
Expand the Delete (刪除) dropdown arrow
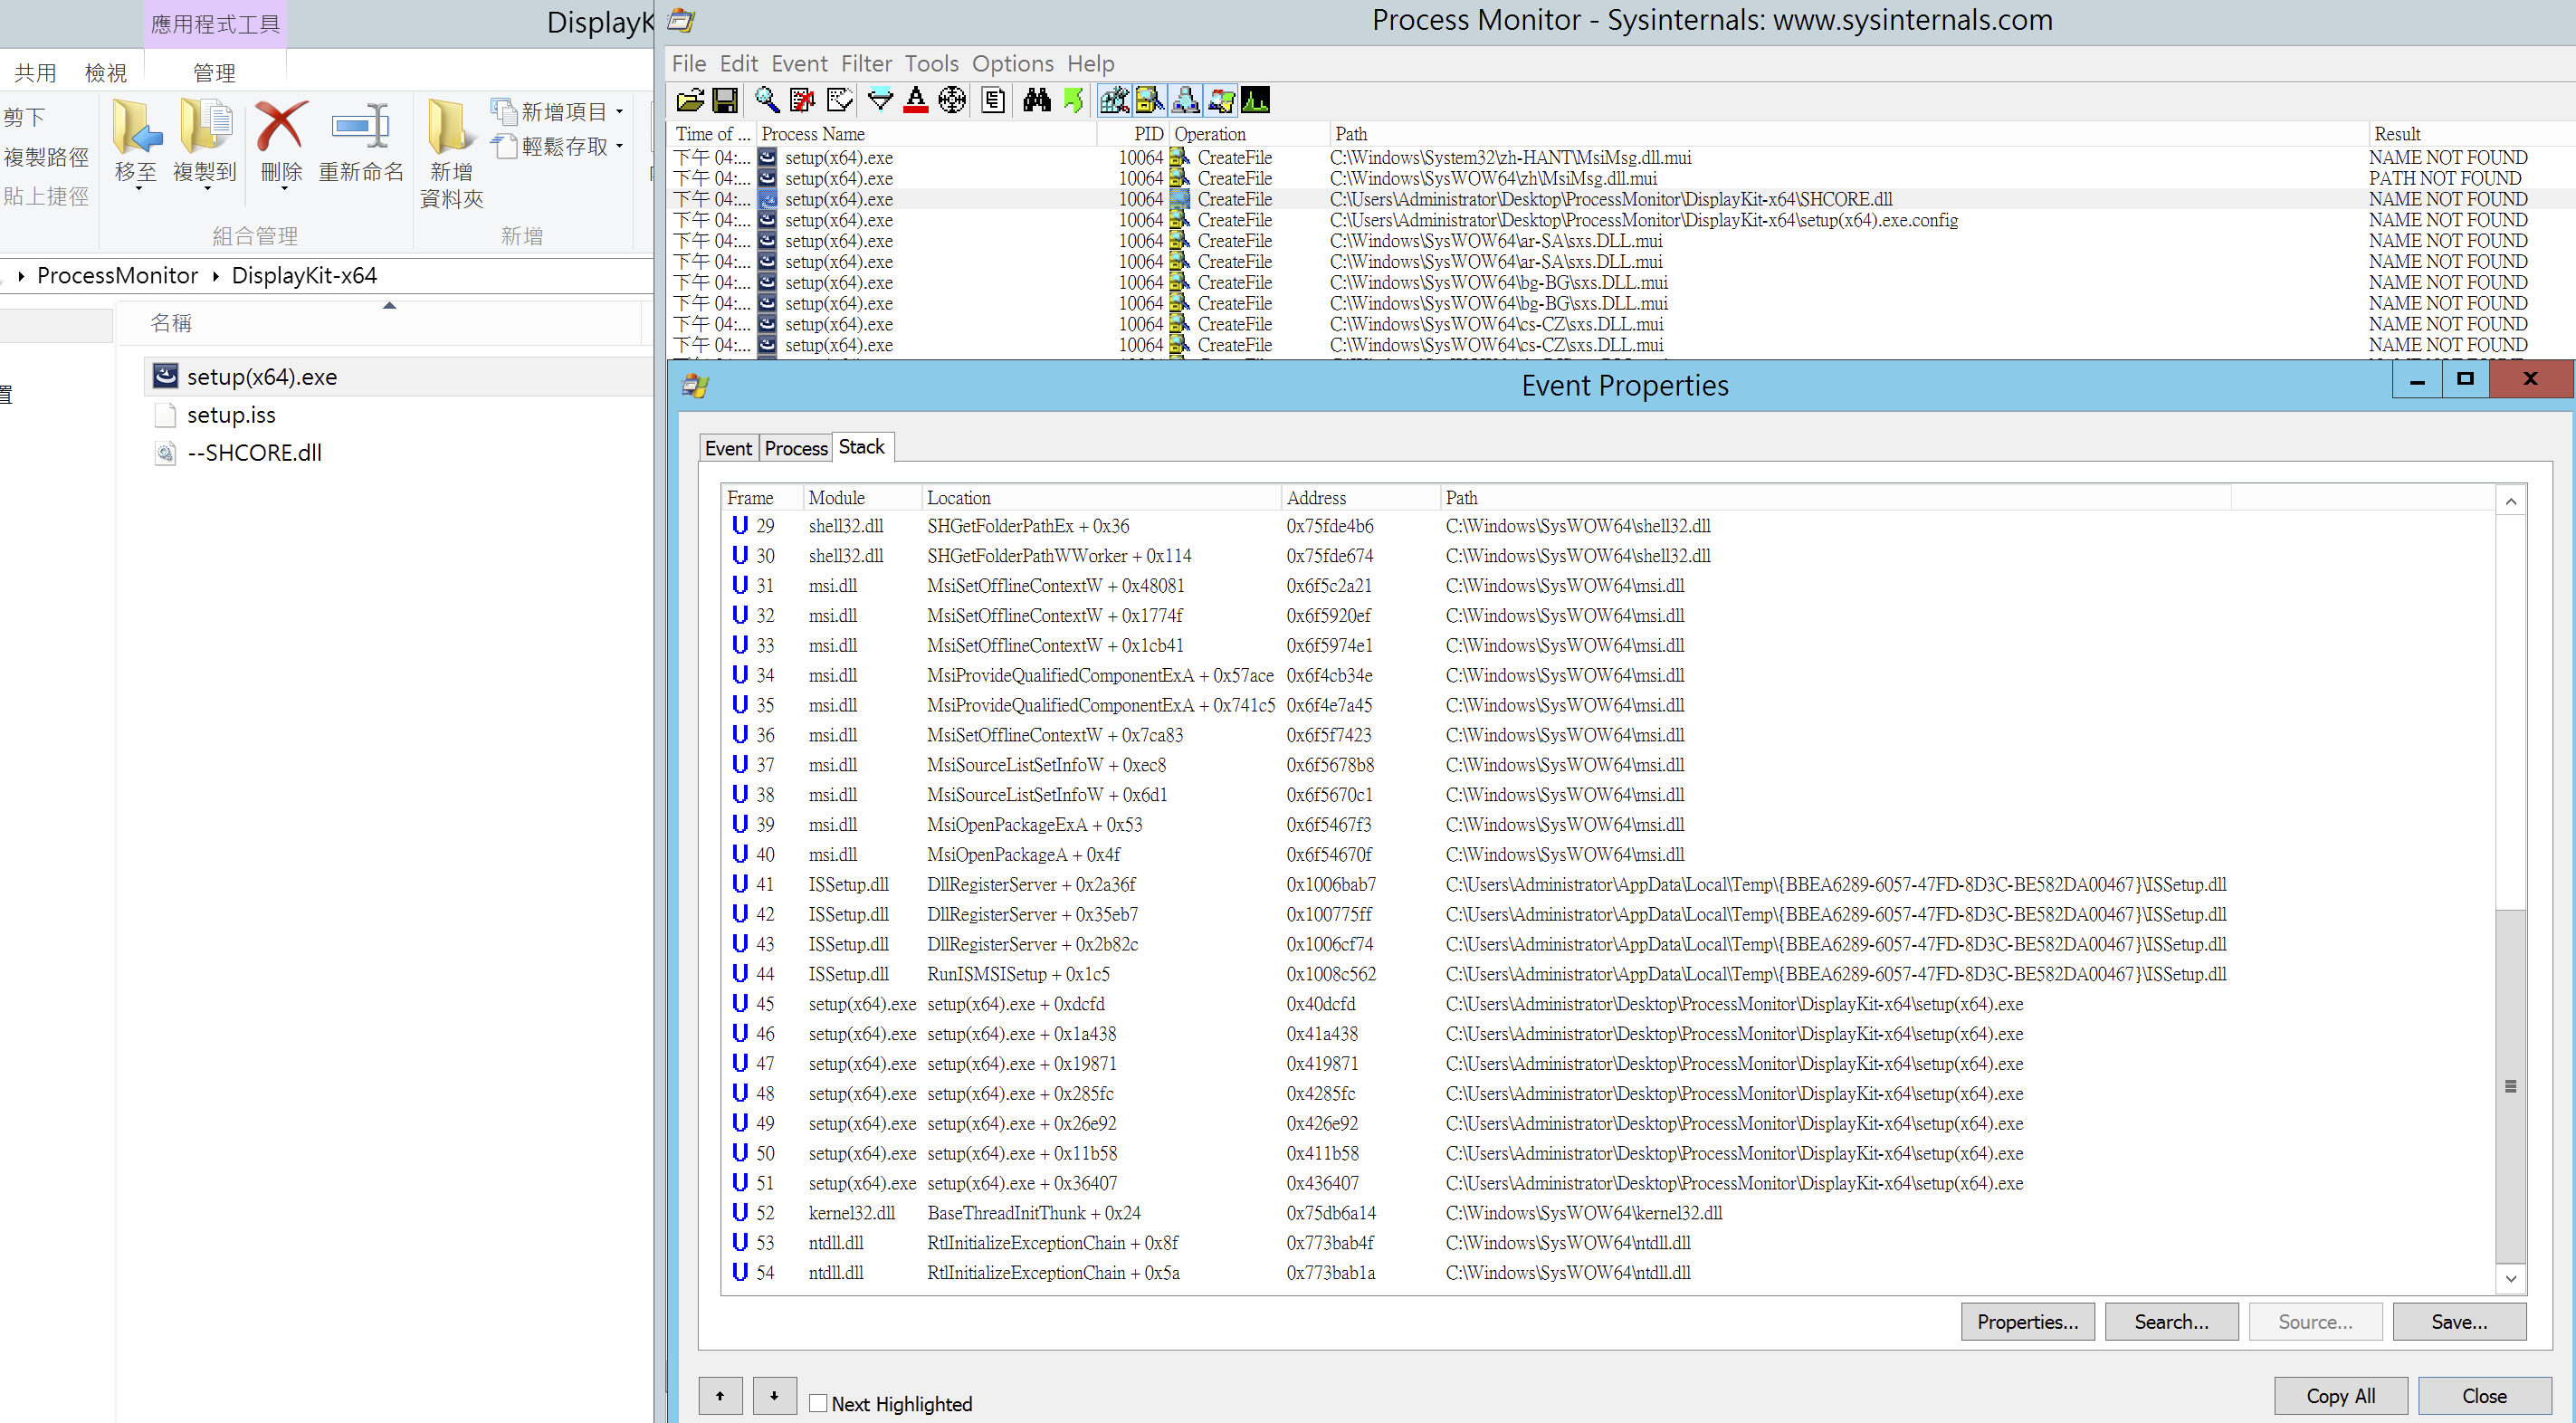(x=283, y=188)
